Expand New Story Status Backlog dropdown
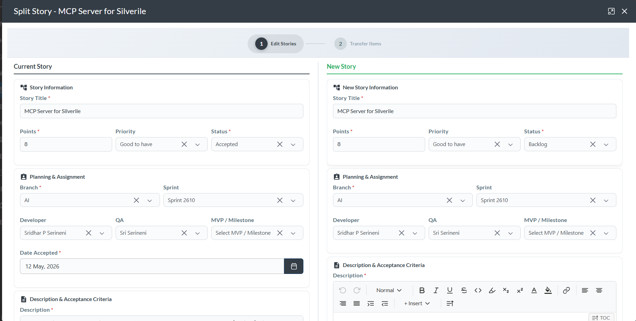 click(x=606, y=145)
